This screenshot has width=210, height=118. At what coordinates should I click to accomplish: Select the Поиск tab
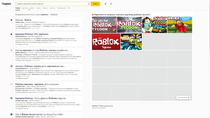coord(17,8)
